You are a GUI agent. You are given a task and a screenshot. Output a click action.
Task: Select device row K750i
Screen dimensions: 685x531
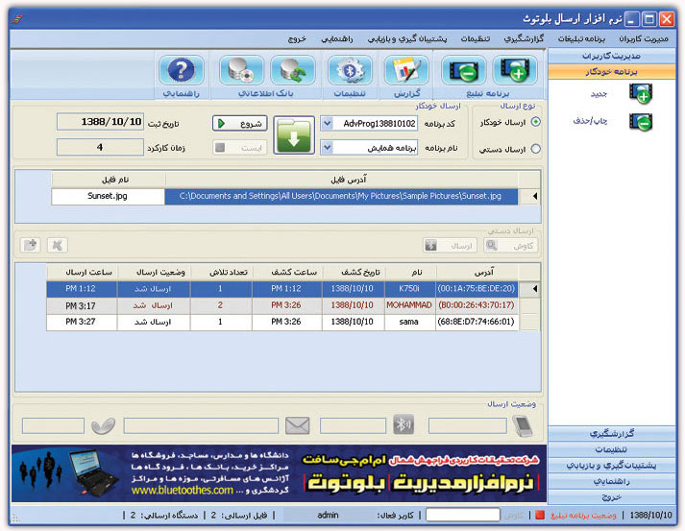pyautogui.click(x=282, y=289)
